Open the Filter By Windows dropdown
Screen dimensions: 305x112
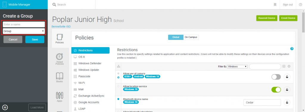(237, 66)
